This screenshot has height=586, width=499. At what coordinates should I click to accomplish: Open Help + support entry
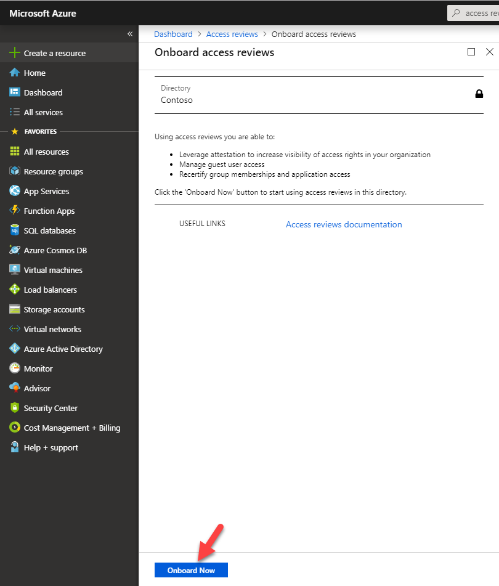coord(69,447)
